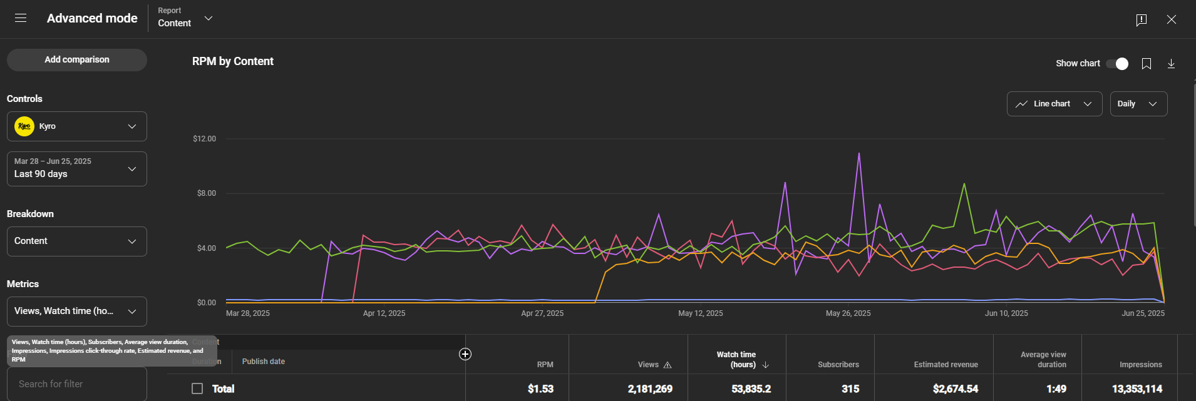Select the total revenue value $2,674.54
The width and height of the screenshot is (1196, 401).
click(x=955, y=389)
